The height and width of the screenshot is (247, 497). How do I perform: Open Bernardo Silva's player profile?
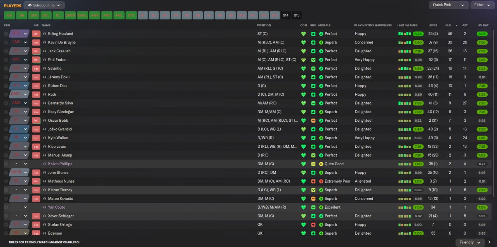(60, 103)
